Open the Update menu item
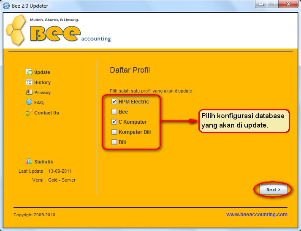This screenshot has width=301, height=231. click(42, 72)
